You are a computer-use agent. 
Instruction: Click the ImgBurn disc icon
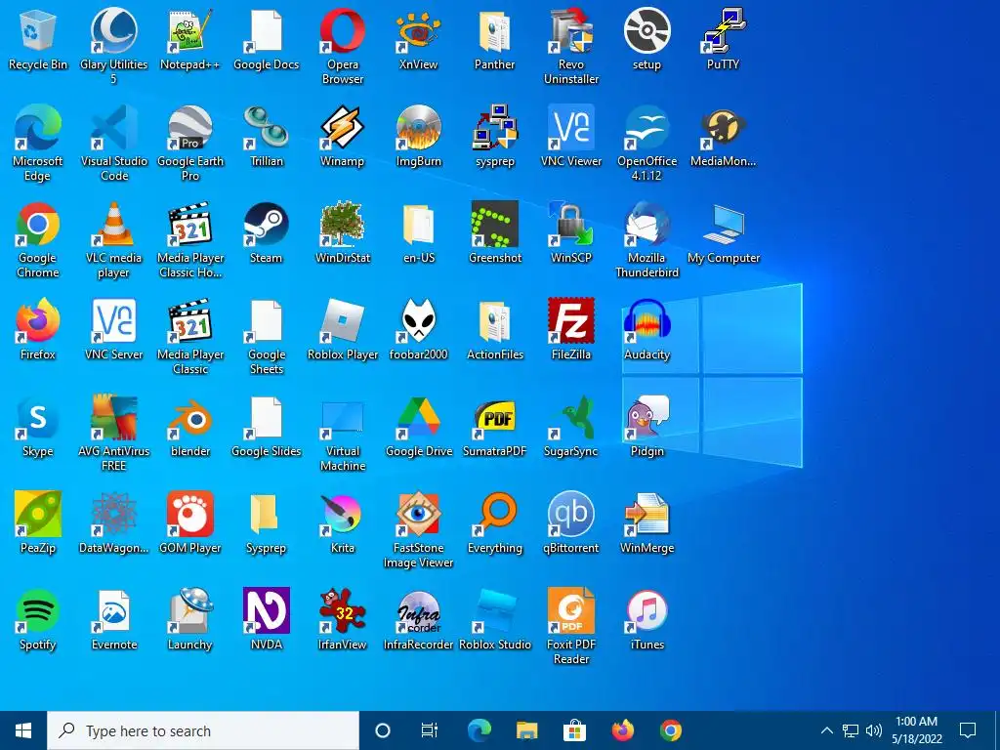pyautogui.click(x=418, y=128)
